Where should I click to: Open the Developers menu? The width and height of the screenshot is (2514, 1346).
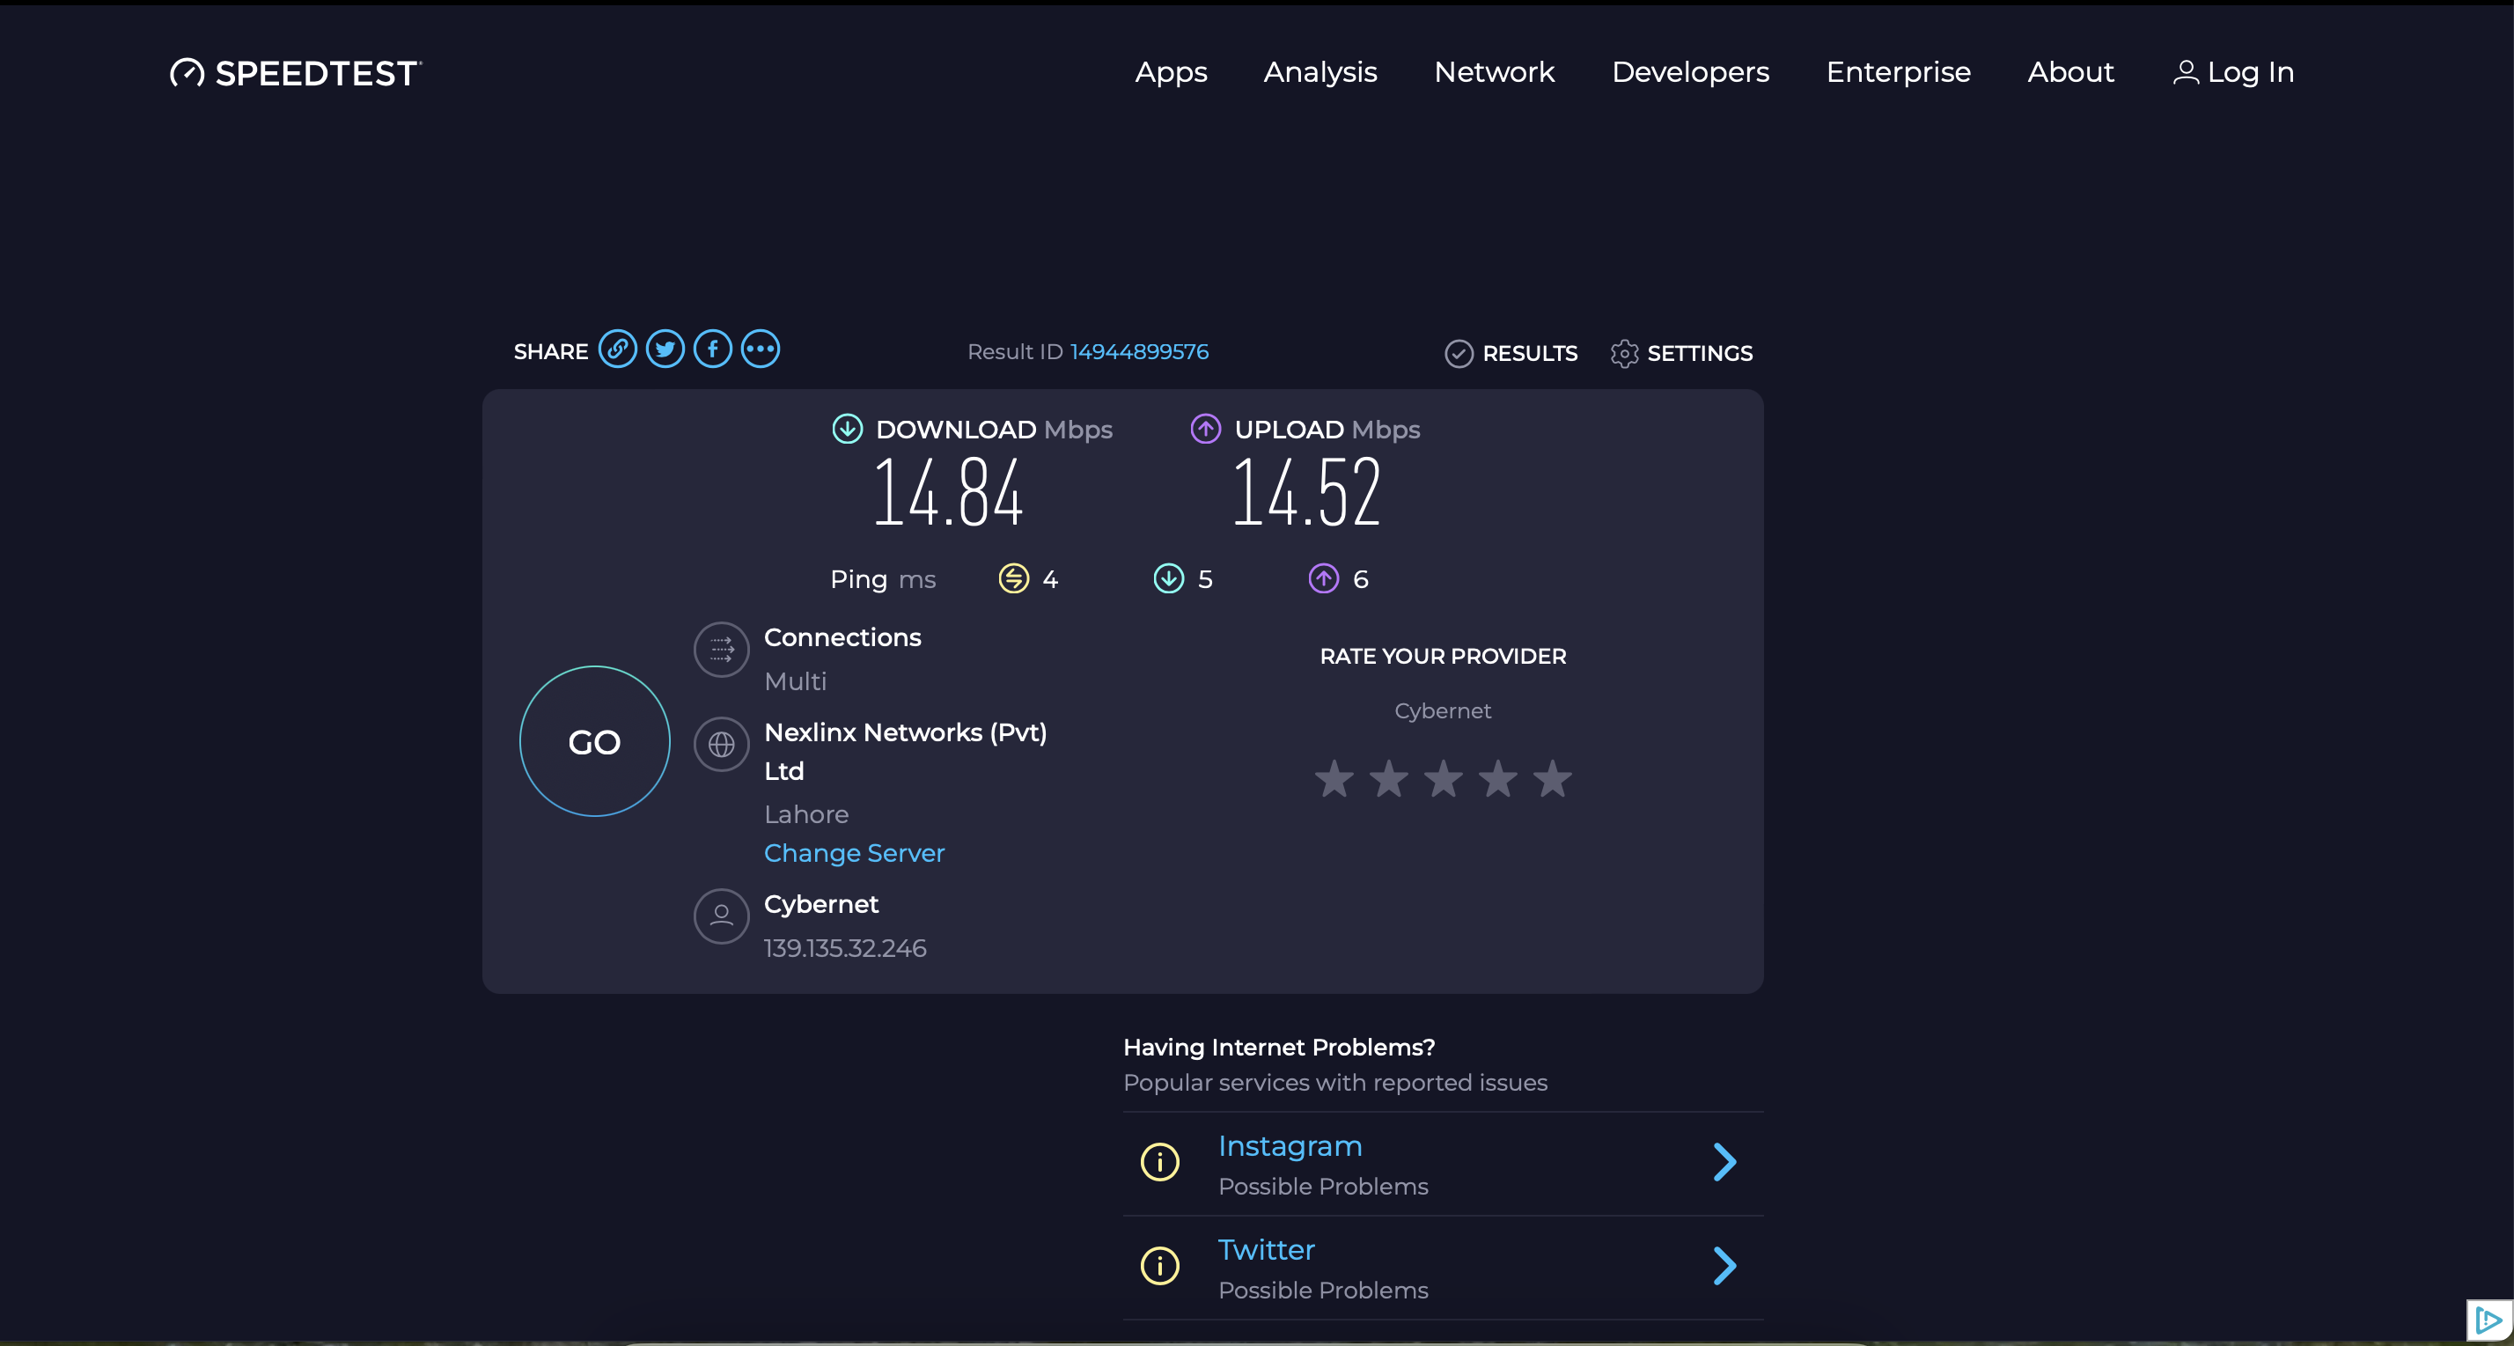tap(1690, 72)
